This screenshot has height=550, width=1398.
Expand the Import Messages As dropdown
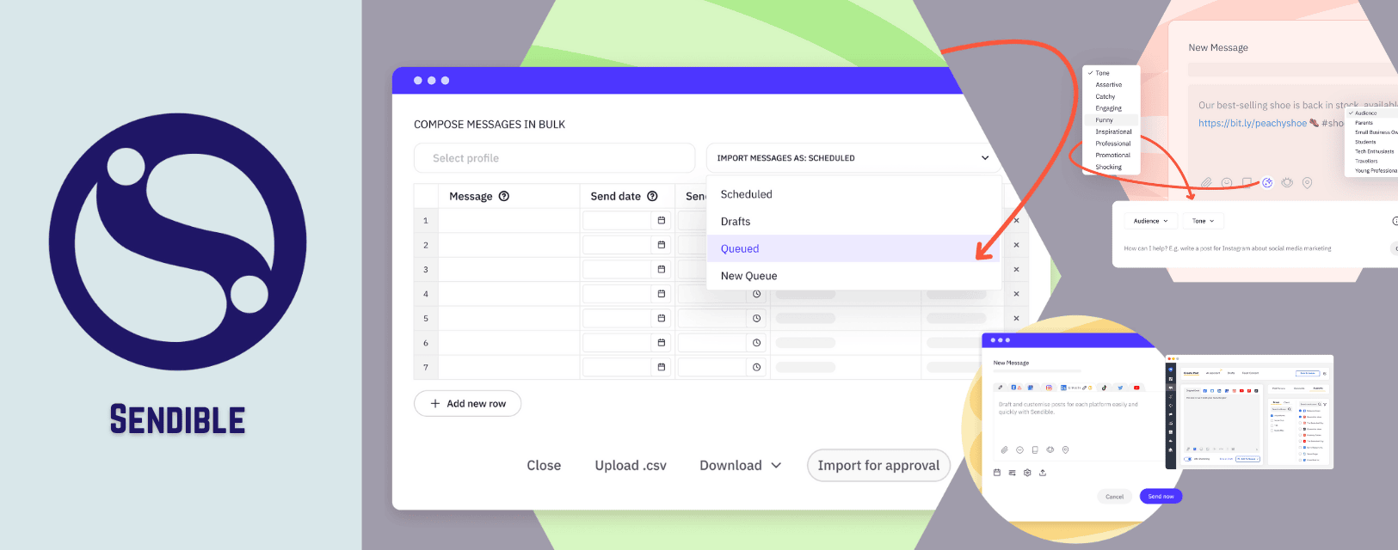(x=853, y=158)
